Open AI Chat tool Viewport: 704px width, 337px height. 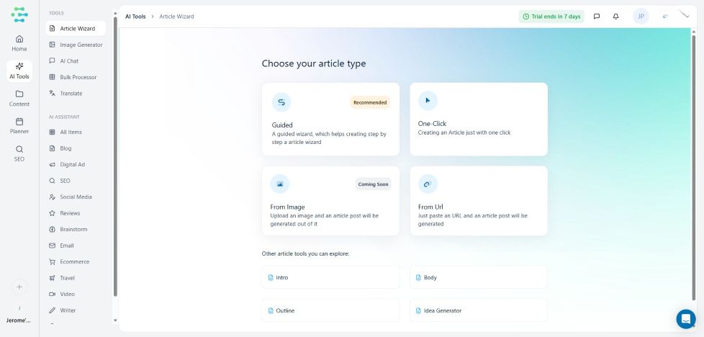point(76,61)
